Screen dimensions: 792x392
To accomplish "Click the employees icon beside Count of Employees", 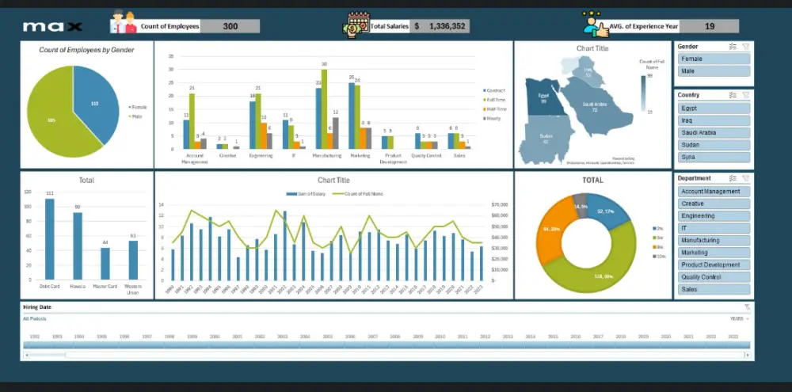I will click(124, 23).
